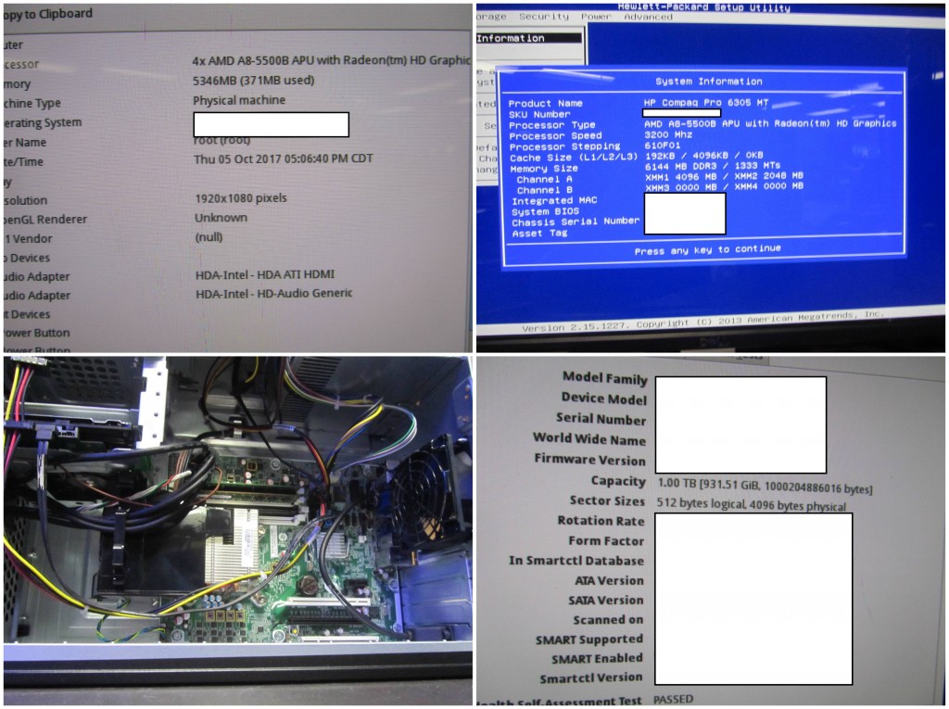This screenshot has width=949, height=709.
Task: Click the Cache Size value in BIOS
Action: [x=704, y=156]
